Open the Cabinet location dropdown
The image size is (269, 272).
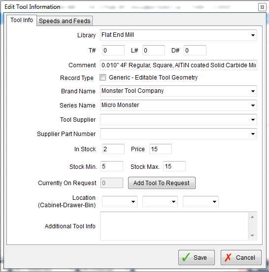(120, 202)
